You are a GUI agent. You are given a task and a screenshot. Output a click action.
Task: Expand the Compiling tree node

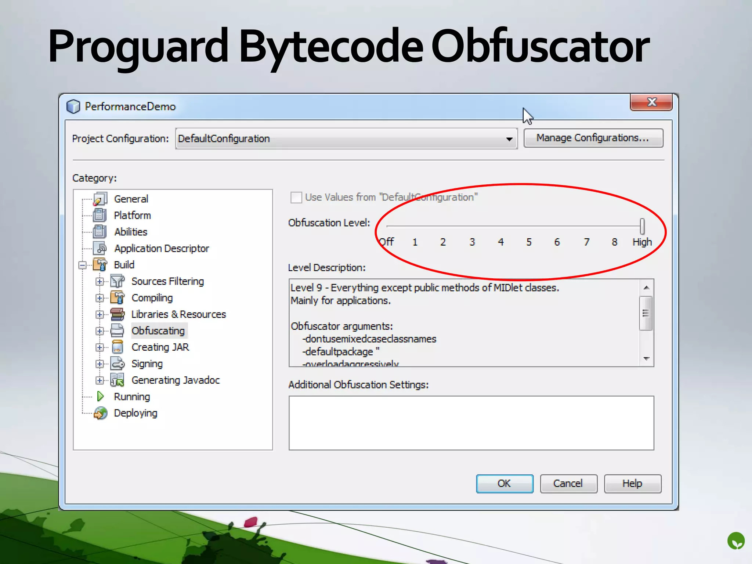pyautogui.click(x=100, y=298)
